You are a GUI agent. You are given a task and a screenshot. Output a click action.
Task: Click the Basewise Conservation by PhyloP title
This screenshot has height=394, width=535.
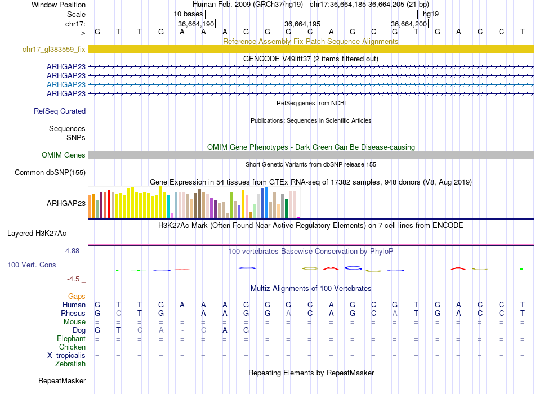click(310, 252)
